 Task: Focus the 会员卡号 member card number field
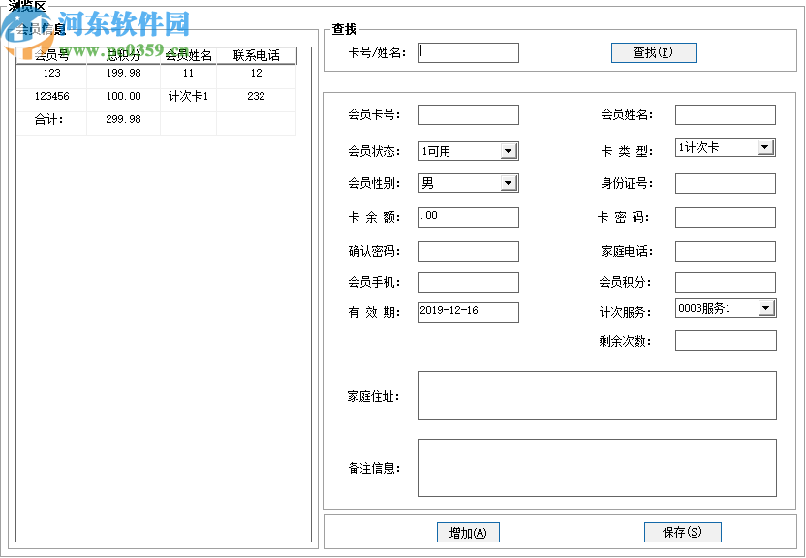(x=468, y=114)
